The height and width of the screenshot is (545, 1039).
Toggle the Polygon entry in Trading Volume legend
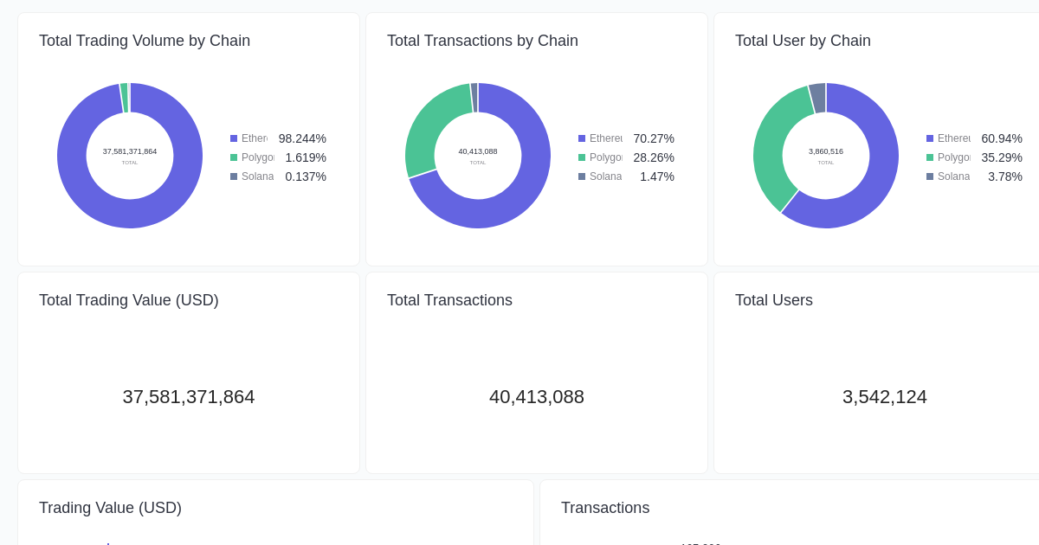(x=257, y=157)
